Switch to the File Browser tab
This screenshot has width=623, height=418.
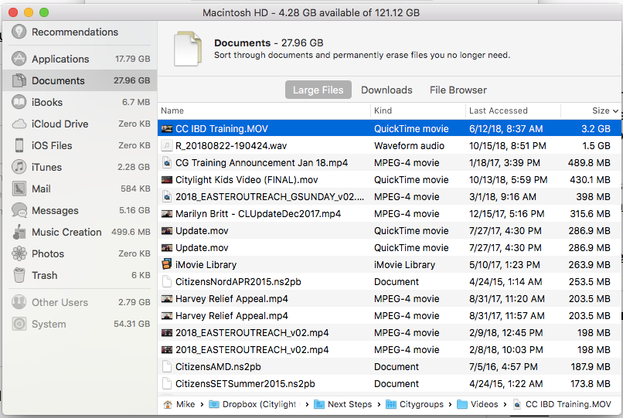point(458,90)
